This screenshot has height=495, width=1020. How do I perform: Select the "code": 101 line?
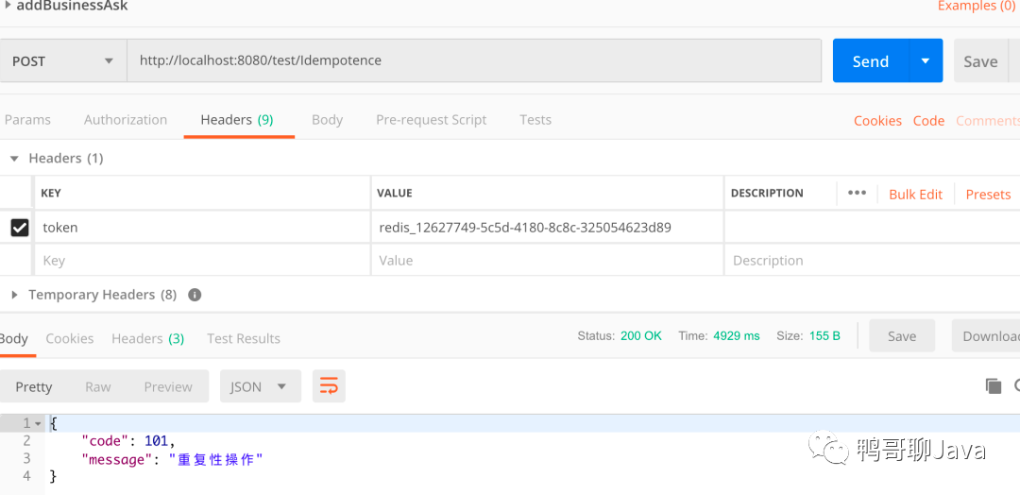point(128,441)
